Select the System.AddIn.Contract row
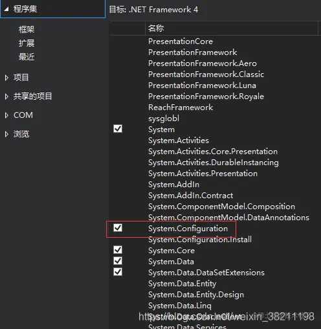This screenshot has height=329, width=321. point(191,196)
